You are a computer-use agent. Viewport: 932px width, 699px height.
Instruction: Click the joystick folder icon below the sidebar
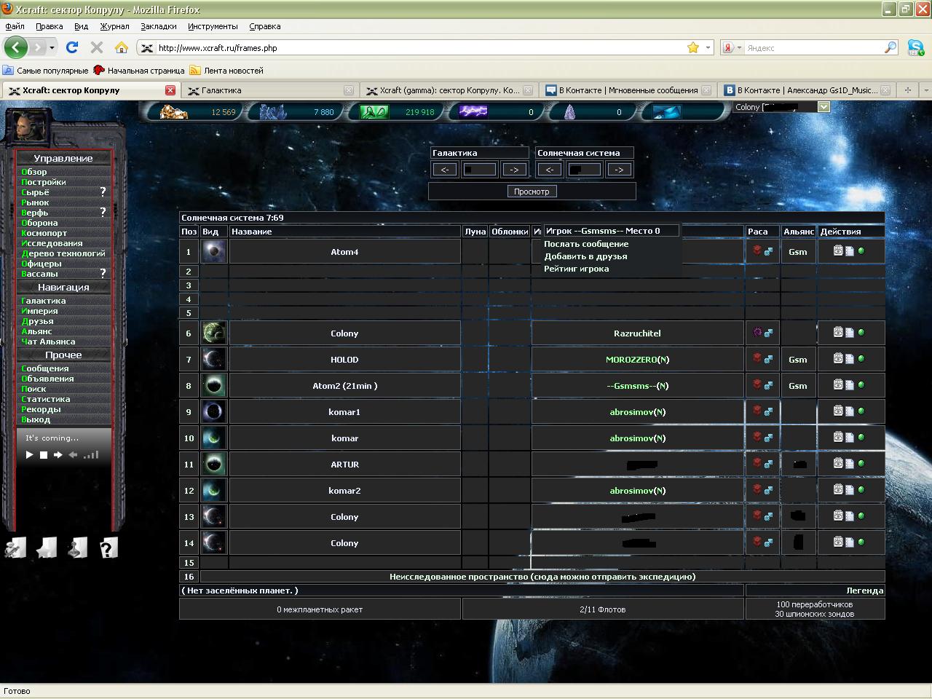pyautogui.click(x=77, y=548)
